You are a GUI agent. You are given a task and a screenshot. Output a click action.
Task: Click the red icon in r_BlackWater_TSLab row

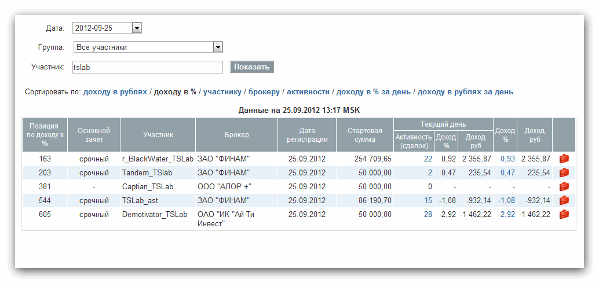tap(564, 159)
